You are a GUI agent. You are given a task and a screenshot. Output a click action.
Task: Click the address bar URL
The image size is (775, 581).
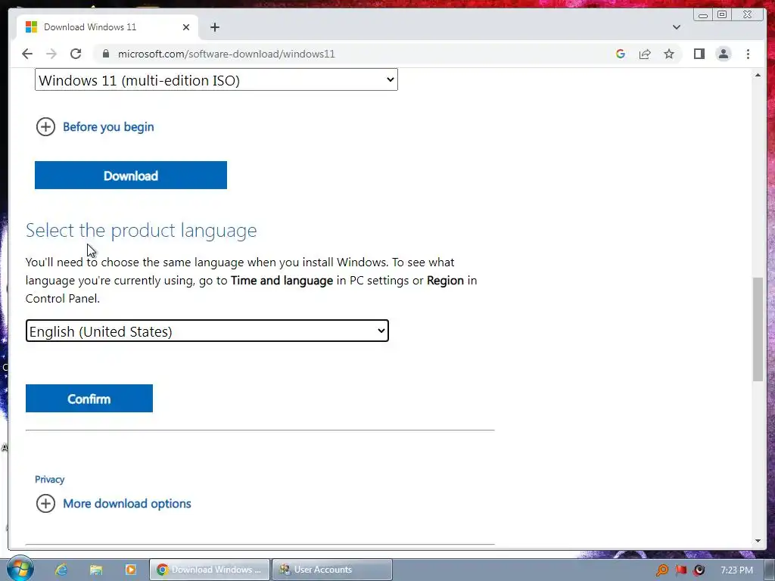[226, 54]
